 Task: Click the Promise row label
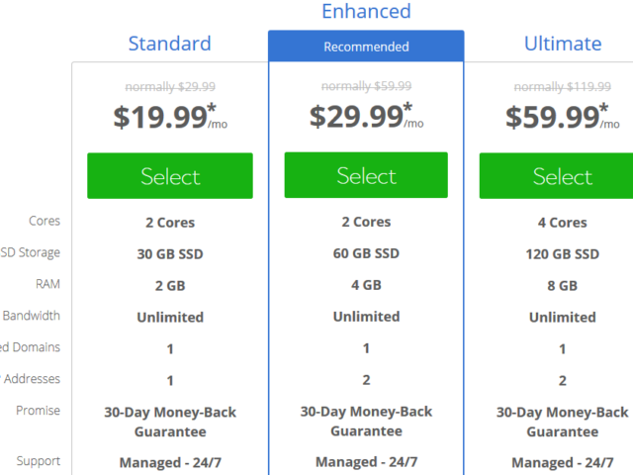pyautogui.click(x=38, y=411)
